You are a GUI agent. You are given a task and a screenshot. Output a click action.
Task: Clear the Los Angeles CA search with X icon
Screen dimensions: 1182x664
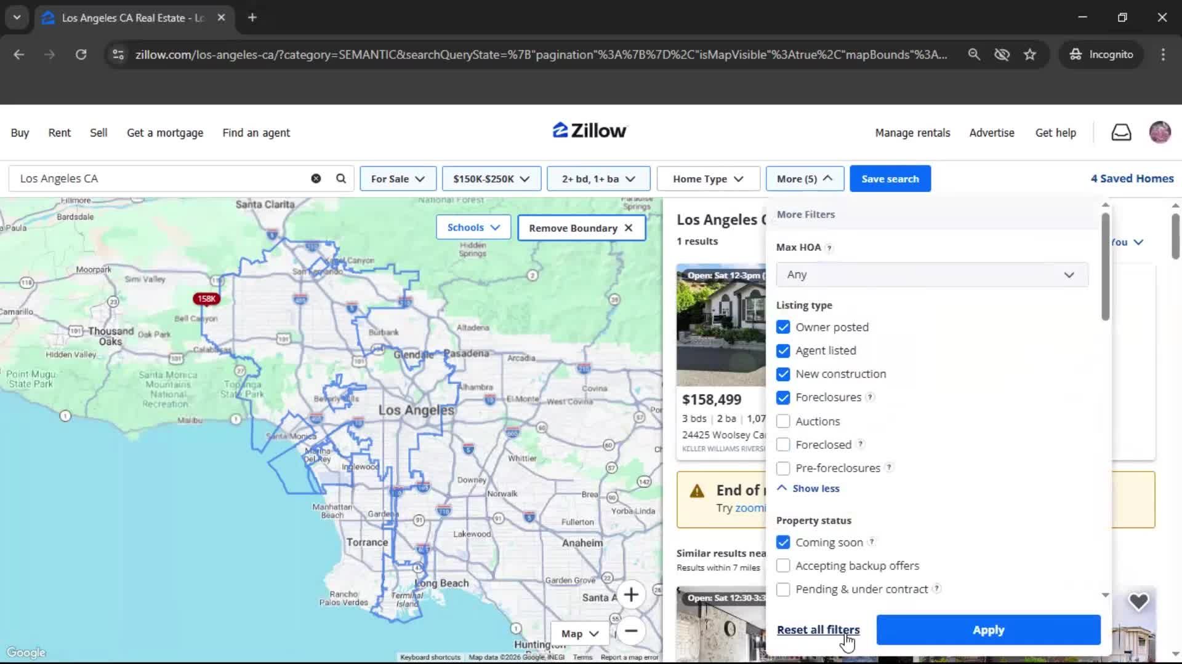point(316,178)
